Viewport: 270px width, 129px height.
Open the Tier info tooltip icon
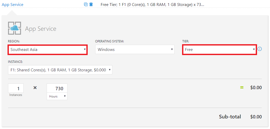coord(260,49)
